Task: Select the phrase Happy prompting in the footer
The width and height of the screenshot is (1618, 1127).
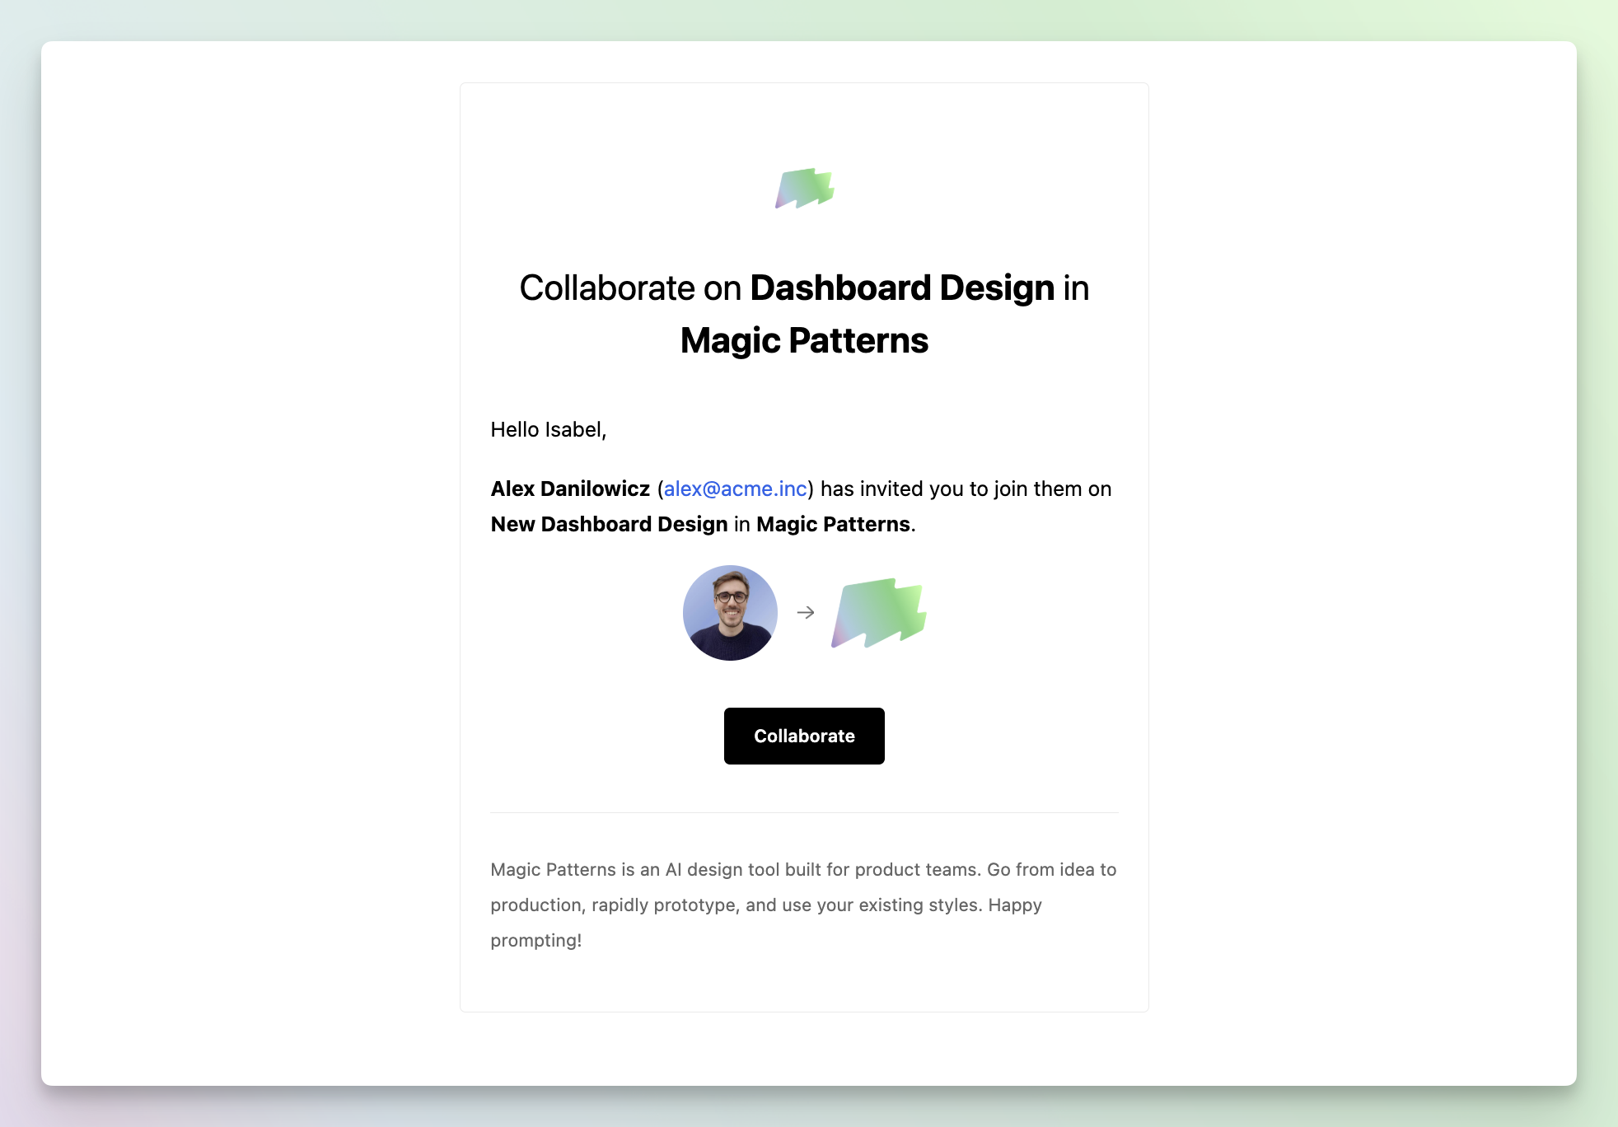Action: [1011, 904]
